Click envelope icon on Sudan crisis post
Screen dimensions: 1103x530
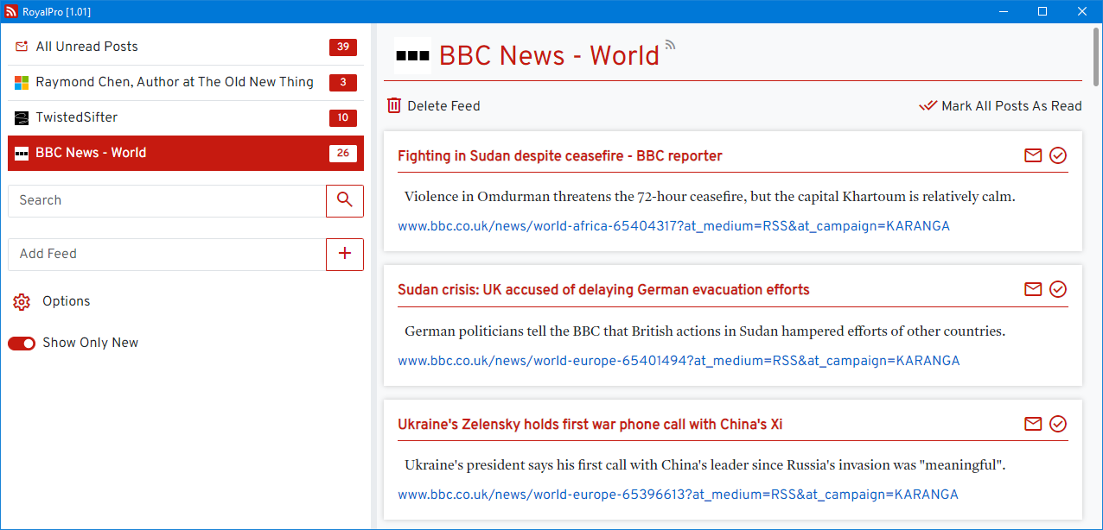[x=1033, y=289]
